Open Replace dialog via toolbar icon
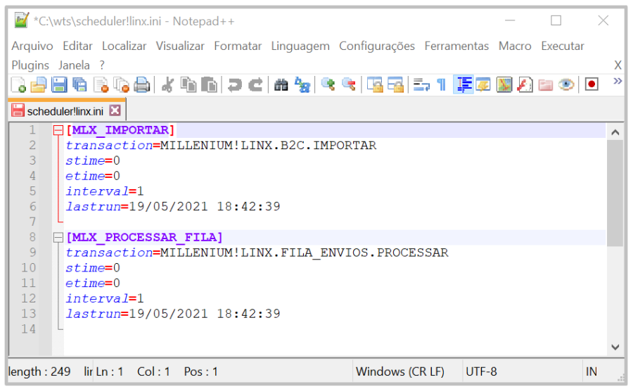Screen dimensions: 633x389 pyautogui.click(x=302, y=85)
